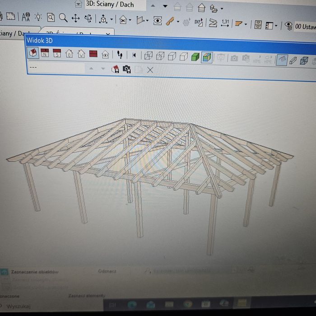316x316 pixels.
Task: Click the pencil eraser icon in Widok 3D
Action: (x=293, y=60)
